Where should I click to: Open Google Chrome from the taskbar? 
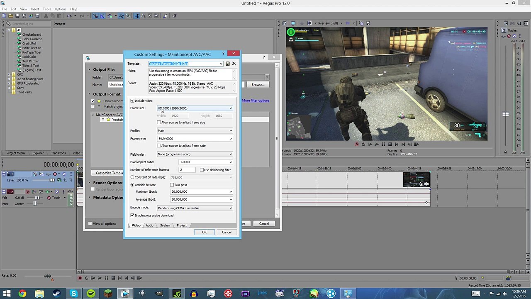pyautogui.click(x=22, y=294)
